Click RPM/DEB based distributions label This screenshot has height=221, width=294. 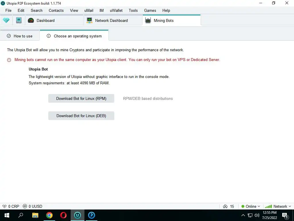pyautogui.click(x=148, y=98)
